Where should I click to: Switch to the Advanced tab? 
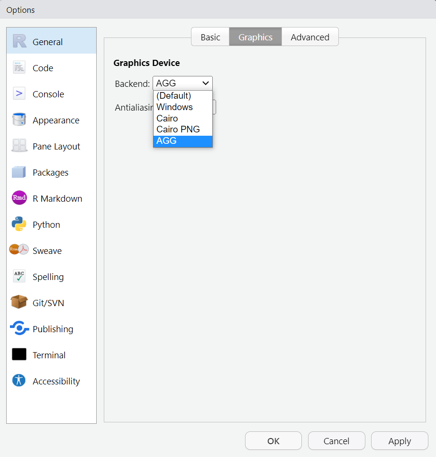tap(310, 37)
